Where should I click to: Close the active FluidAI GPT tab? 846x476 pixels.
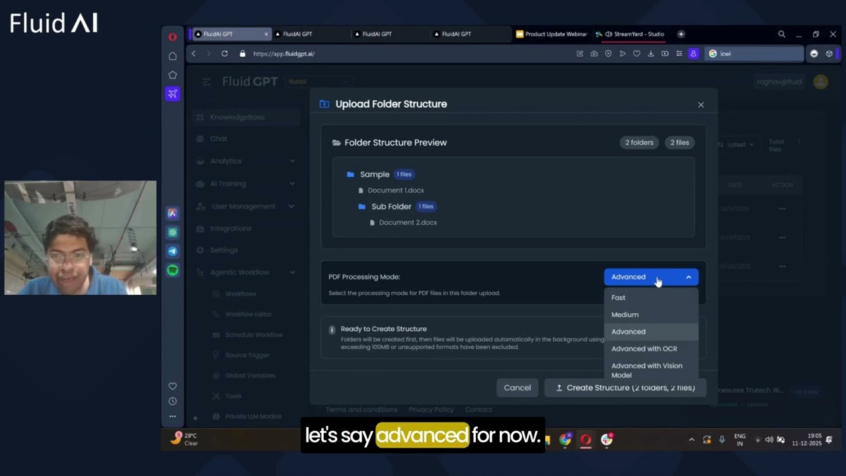click(266, 34)
